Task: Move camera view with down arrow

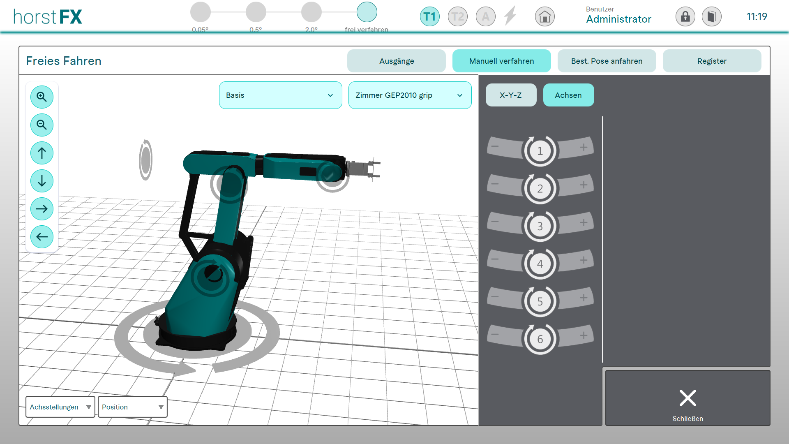Action: (42, 181)
